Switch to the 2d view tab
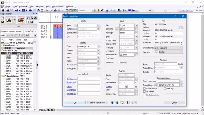This screenshot has width=204, height=115. [x=47, y=110]
